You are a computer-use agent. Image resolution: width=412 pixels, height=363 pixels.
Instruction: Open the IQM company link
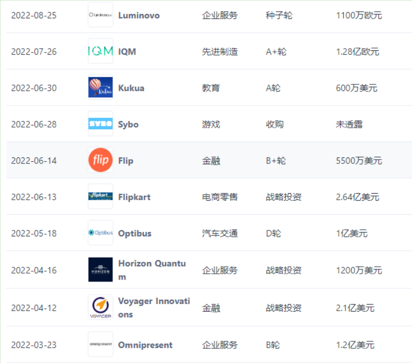[127, 51]
